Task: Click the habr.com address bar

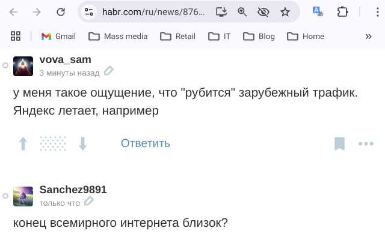Action: pyautogui.click(x=153, y=12)
